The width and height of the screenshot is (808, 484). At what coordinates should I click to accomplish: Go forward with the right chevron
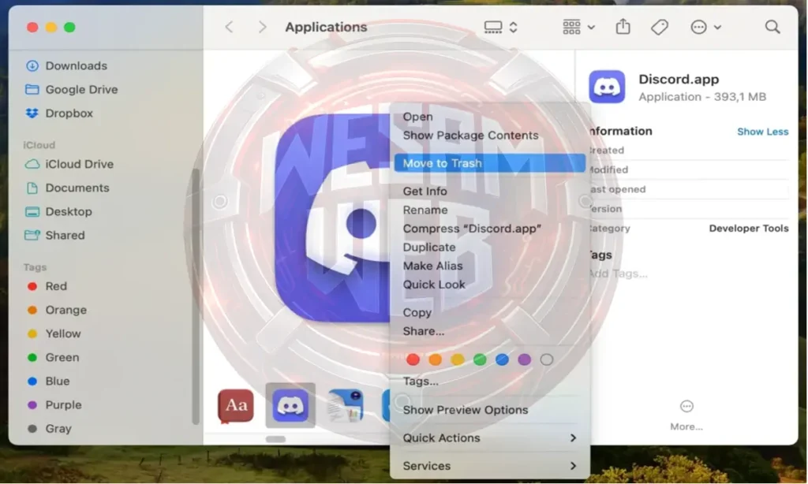(x=262, y=27)
